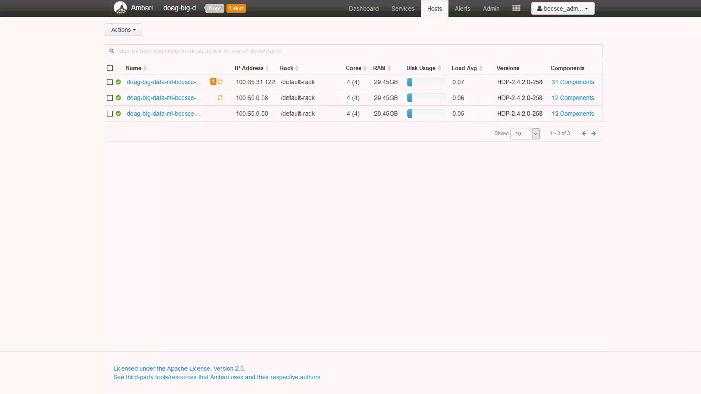Click disk usage bar of first host

tap(426, 82)
